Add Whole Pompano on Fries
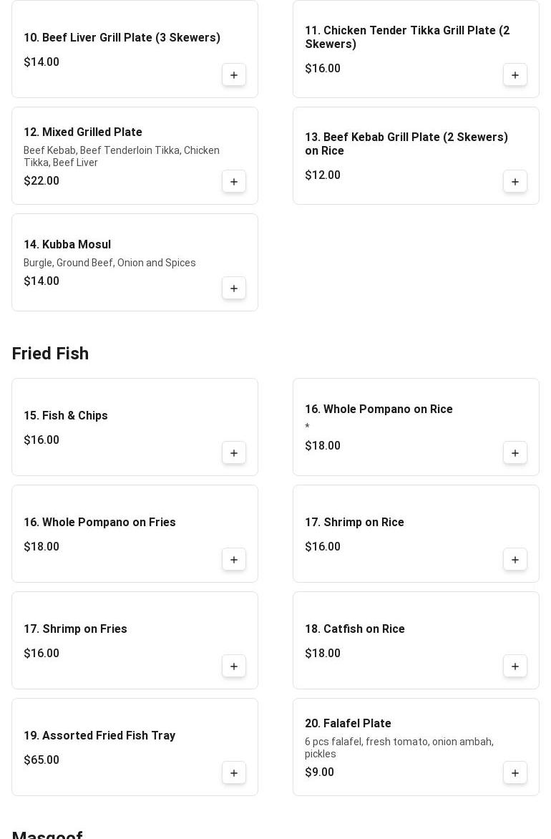The height and width of the screenshot is (839, 551). [x=234, y=560]
